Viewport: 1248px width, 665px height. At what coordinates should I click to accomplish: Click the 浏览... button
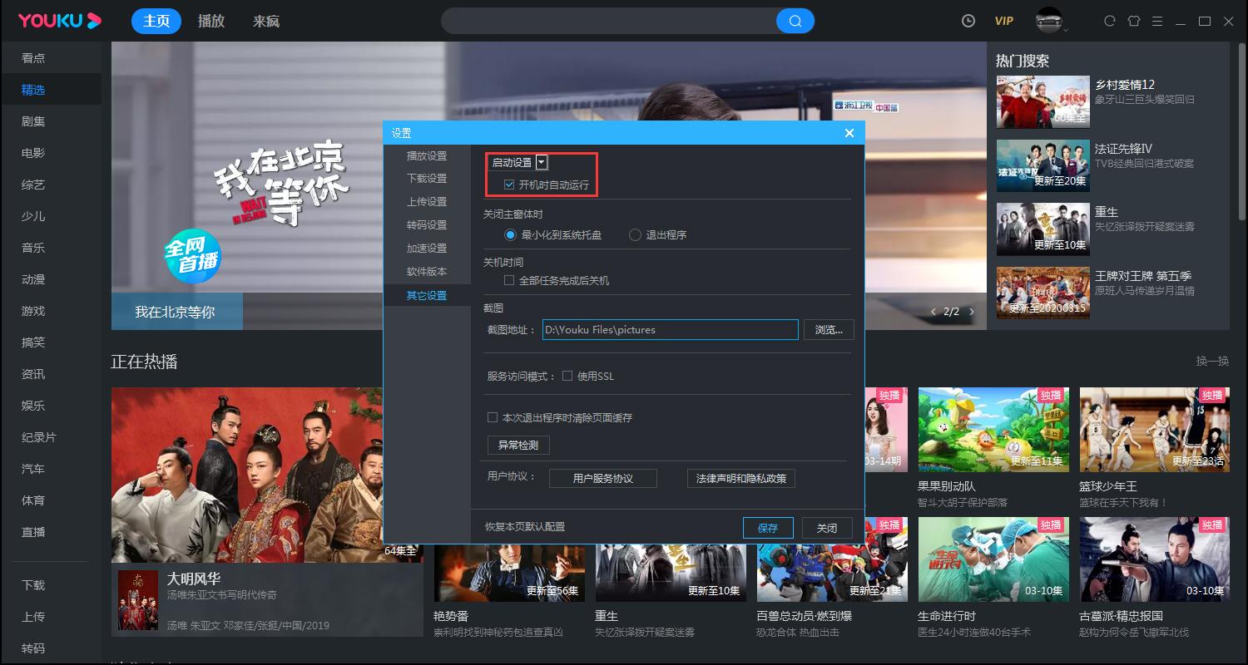point(829,330)
